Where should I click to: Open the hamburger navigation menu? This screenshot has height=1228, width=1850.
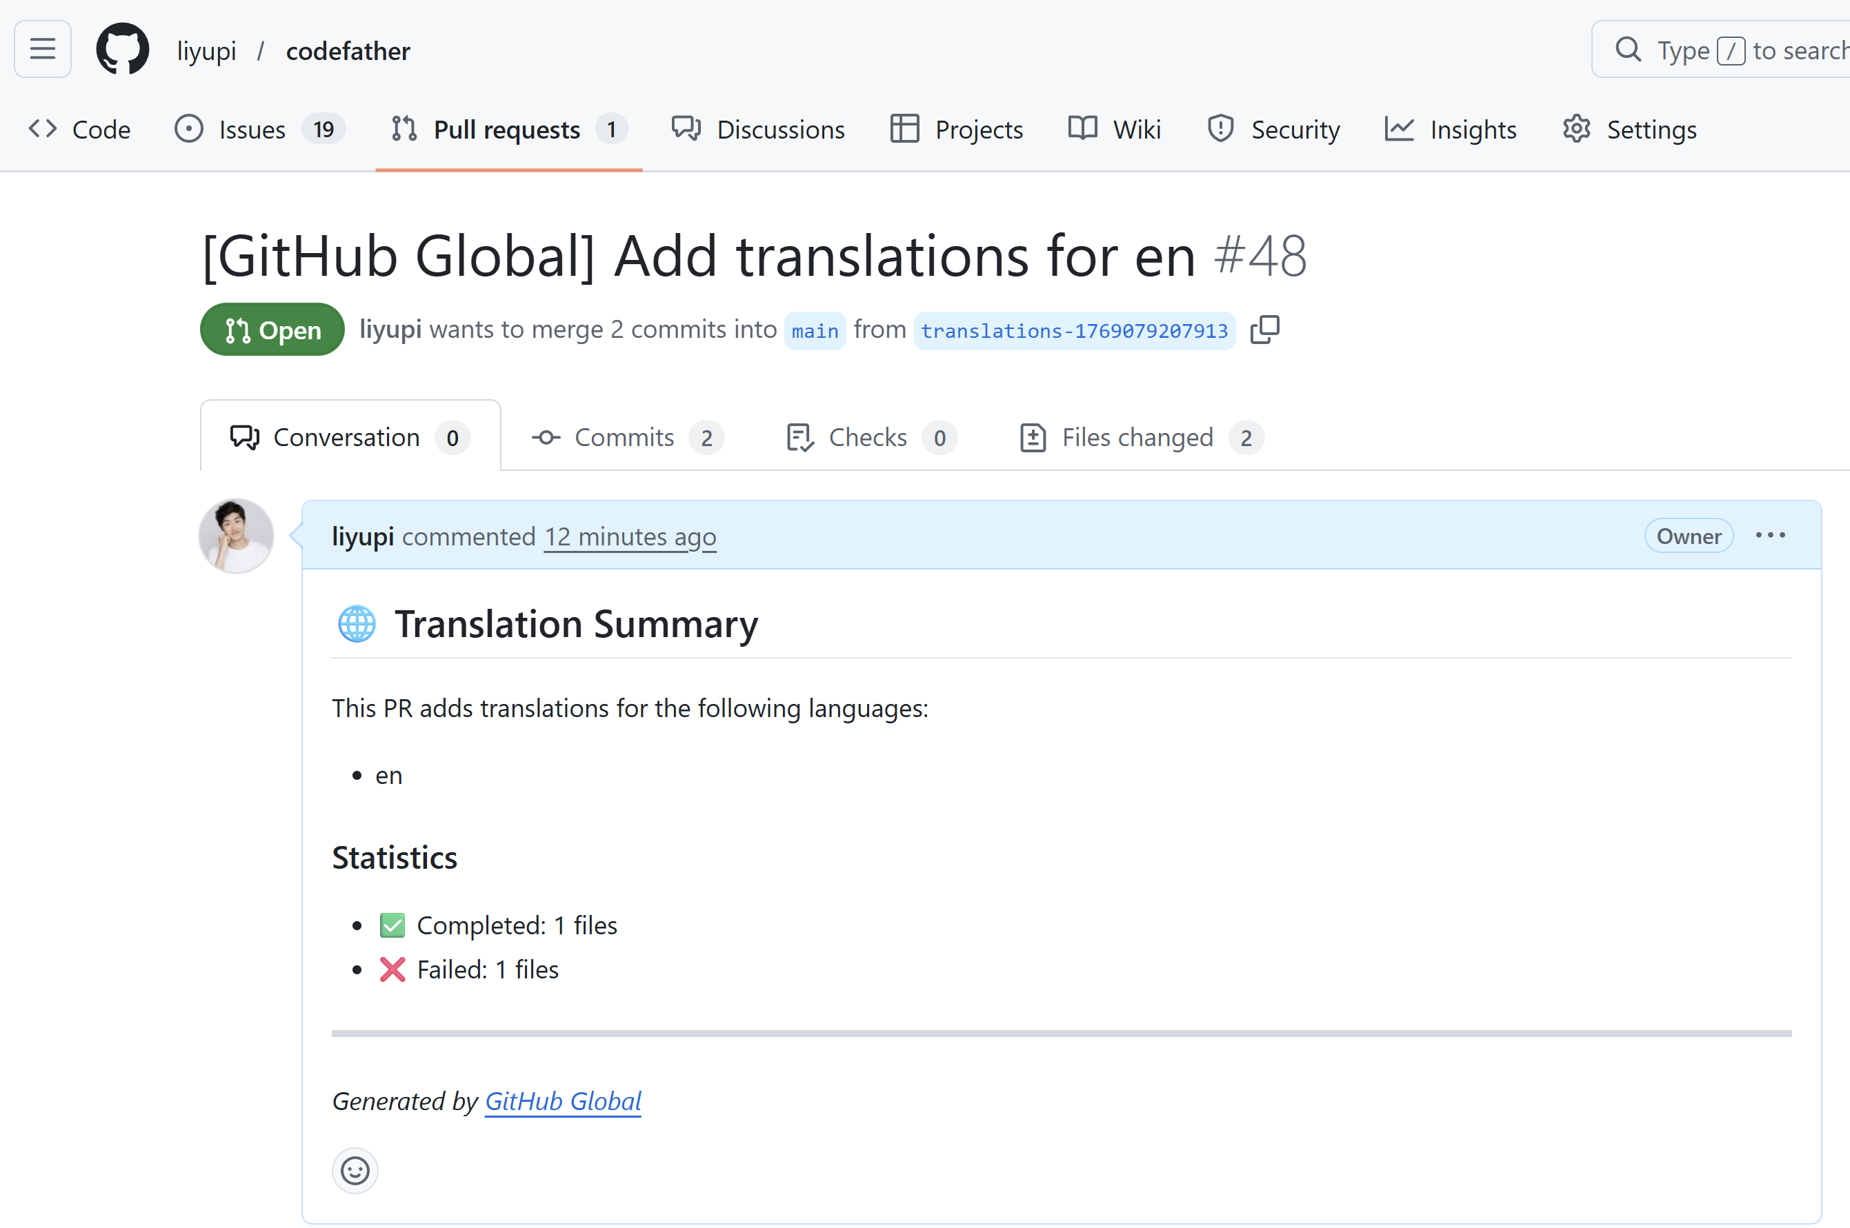coord(42,50)
